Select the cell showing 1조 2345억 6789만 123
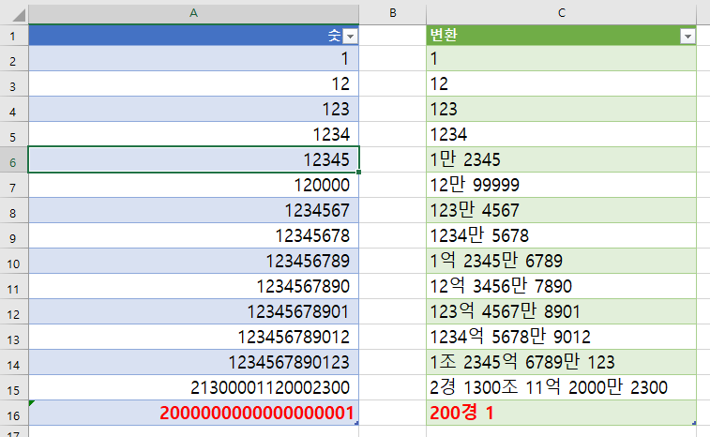This screenshot has width=710, height=437. [x=561, y=362]
